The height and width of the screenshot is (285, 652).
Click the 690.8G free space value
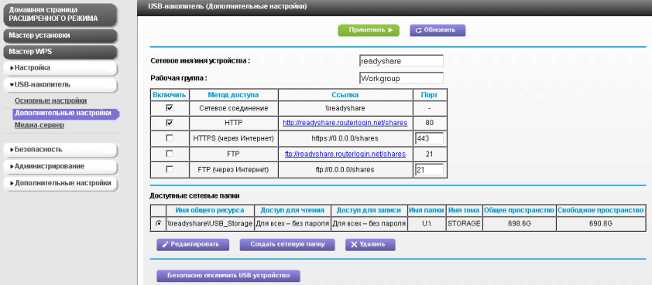(x=601, y=224)
